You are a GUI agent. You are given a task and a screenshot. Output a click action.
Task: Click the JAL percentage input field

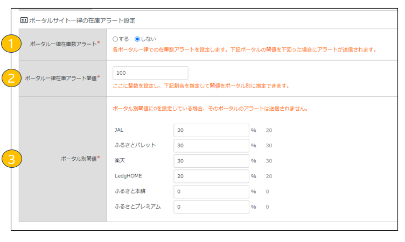[x=211, y=130]
